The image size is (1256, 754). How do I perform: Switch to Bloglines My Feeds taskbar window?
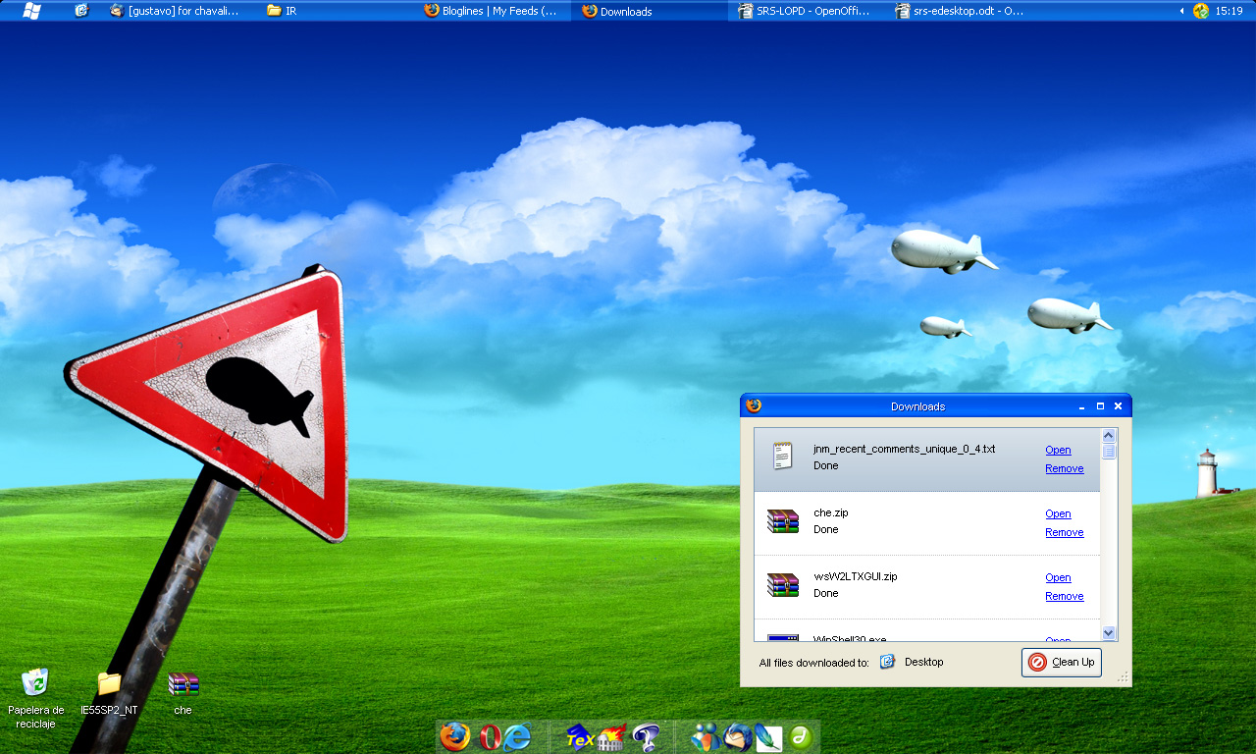(x=492, y=11)
